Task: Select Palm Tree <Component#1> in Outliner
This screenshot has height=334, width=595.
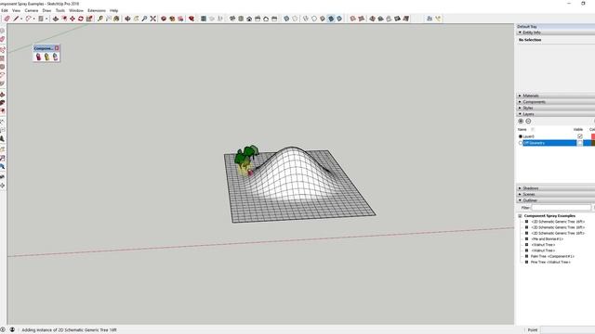Action: coord(552,256)
